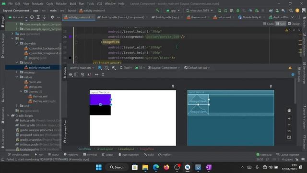Click the Search Everywhere magnifier icon

(x=291, y=11)
